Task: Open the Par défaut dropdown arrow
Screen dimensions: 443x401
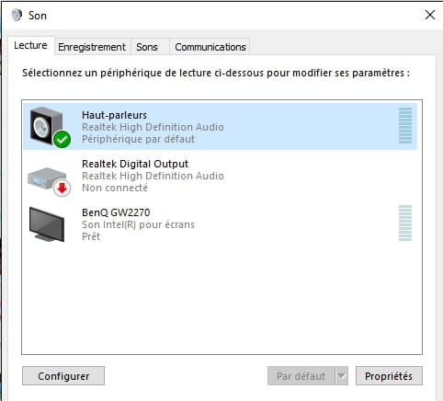Action: [x=342, y=376]
